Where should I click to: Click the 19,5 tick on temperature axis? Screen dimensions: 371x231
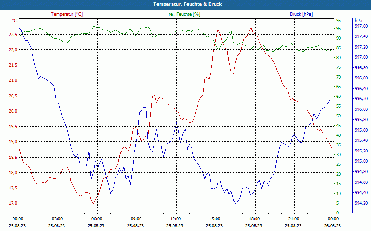click(13, 126)
